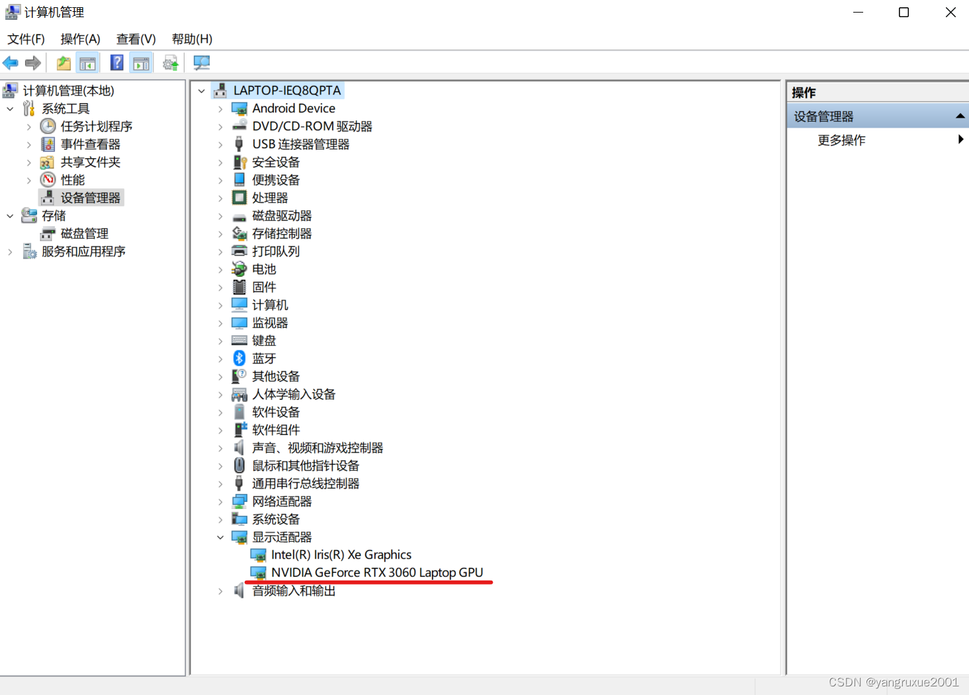Click the Forward arrow toolbar icon

pos(33,63)
